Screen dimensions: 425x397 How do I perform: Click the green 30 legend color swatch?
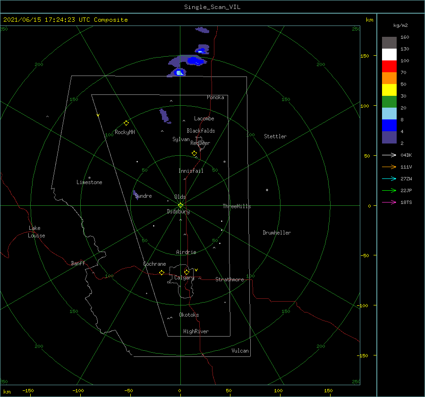point(389,101)
